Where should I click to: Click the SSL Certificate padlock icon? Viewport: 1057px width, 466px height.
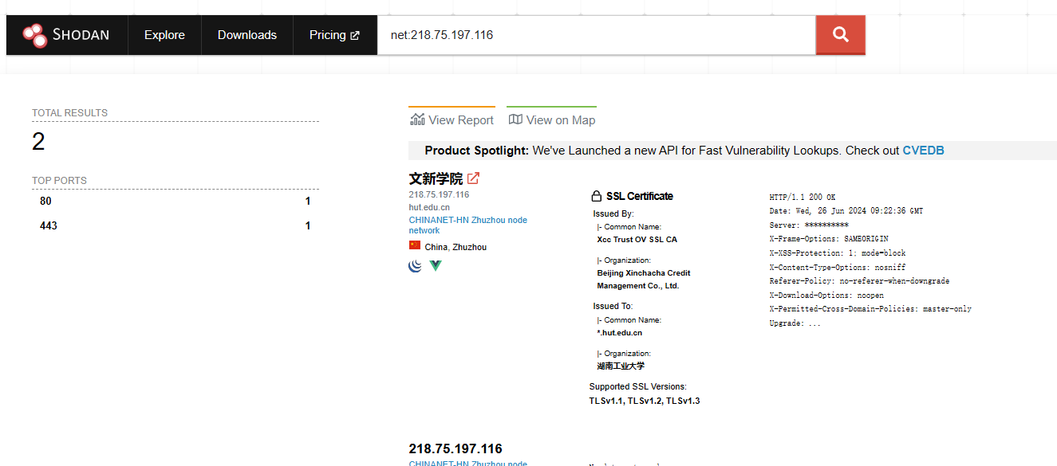pyautogui.click(x=596, y=196)
